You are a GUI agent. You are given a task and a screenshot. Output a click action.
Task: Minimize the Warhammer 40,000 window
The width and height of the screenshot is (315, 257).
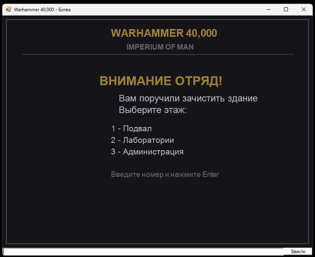268,9
